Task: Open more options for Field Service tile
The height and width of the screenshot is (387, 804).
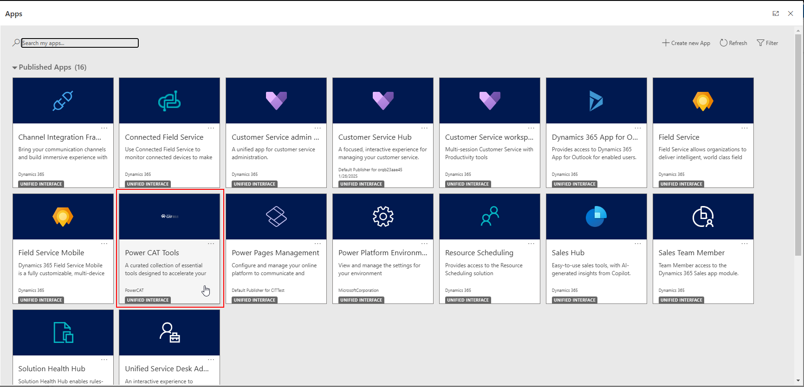Action: click(744, 128)
